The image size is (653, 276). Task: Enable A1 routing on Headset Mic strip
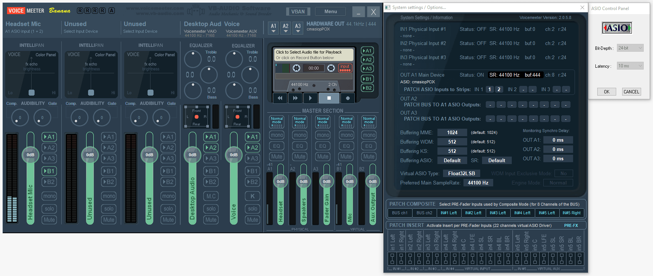coord(49,137)
